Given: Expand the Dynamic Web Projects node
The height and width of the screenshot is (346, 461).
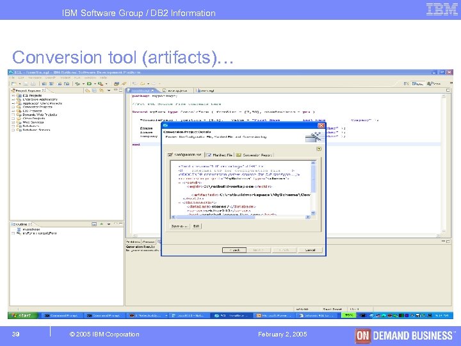Looking at the screenshot, I should coord(13,115).
